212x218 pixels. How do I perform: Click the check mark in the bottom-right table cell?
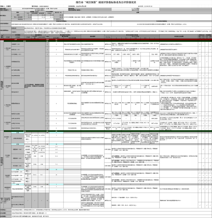coord(210,205)
